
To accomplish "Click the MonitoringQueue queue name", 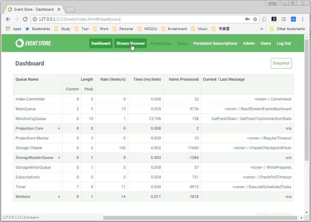I will [x=31, y=118].
